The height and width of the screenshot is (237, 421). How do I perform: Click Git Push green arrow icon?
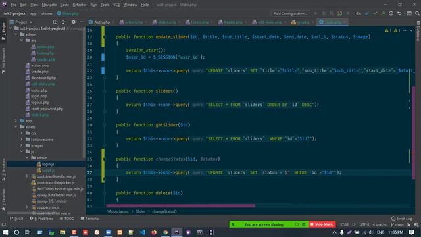coord(383,13)
